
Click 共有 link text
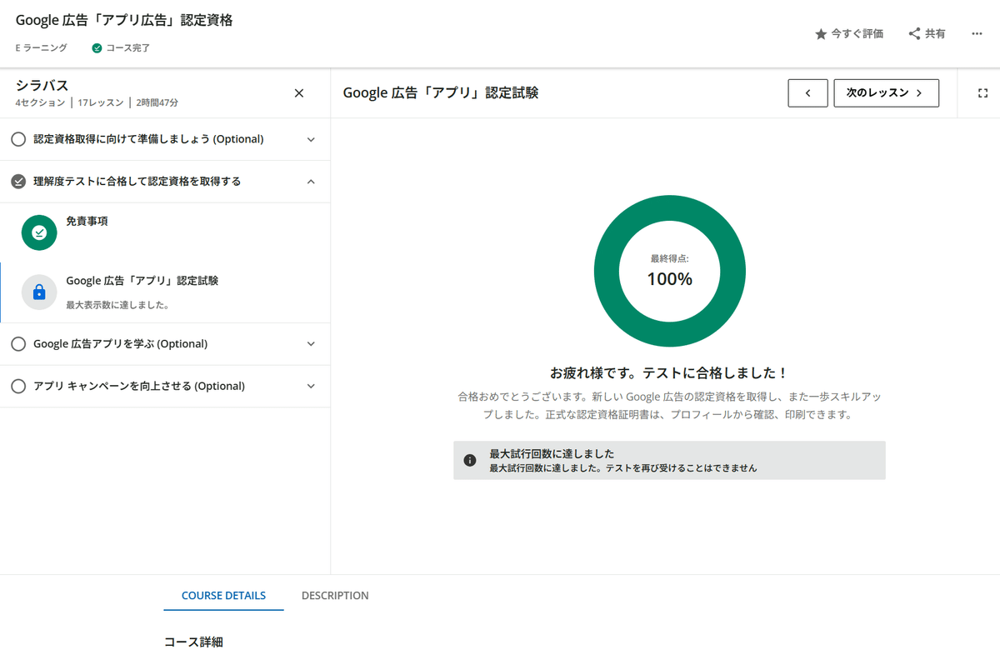(x=935, y=34)
